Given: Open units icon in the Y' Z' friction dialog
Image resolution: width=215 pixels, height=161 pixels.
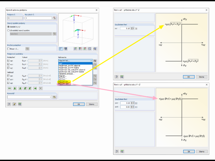Looking at the screenshot, I should (x=122, y=77).
